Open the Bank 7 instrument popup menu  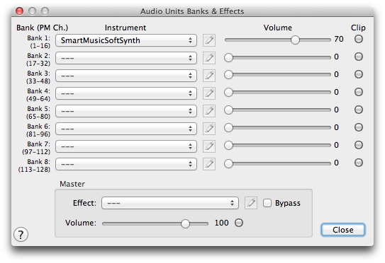(126, 146)
